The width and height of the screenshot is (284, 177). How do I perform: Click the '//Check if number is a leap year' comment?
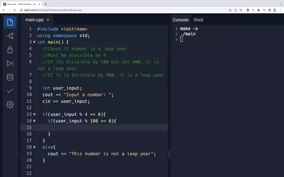tap(85, 49)
